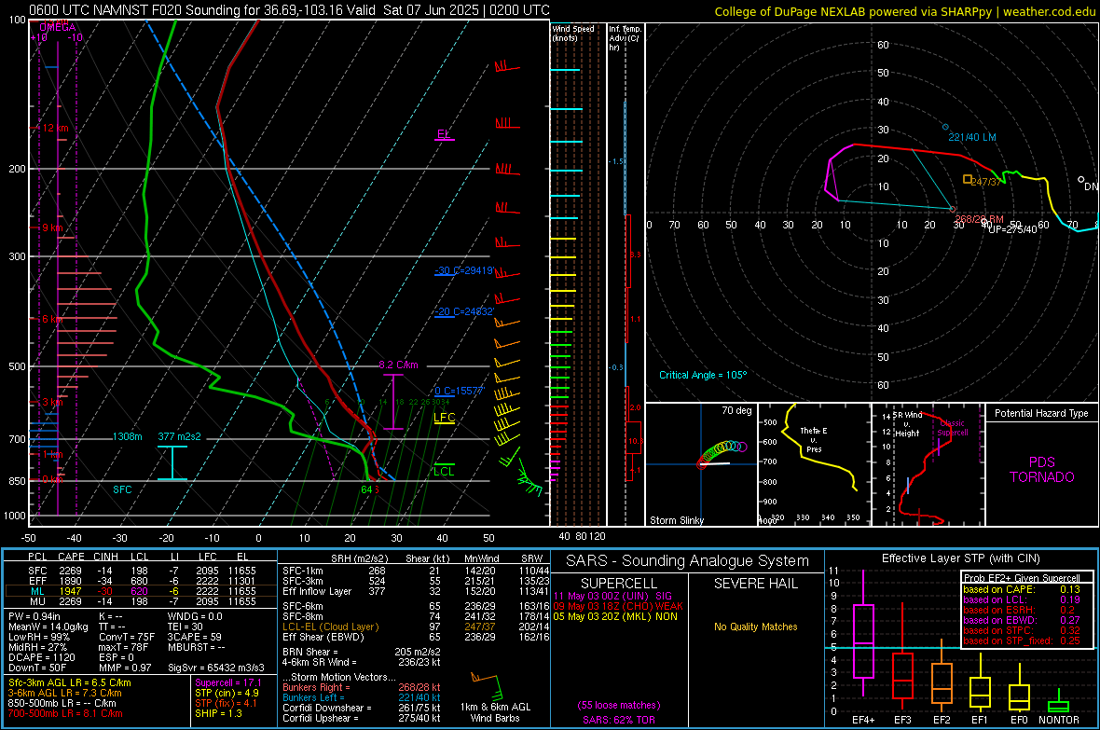Click the 268/28 RM storm motion label
The height and width of the screenshot is (730, 1100).
point(980,219)
